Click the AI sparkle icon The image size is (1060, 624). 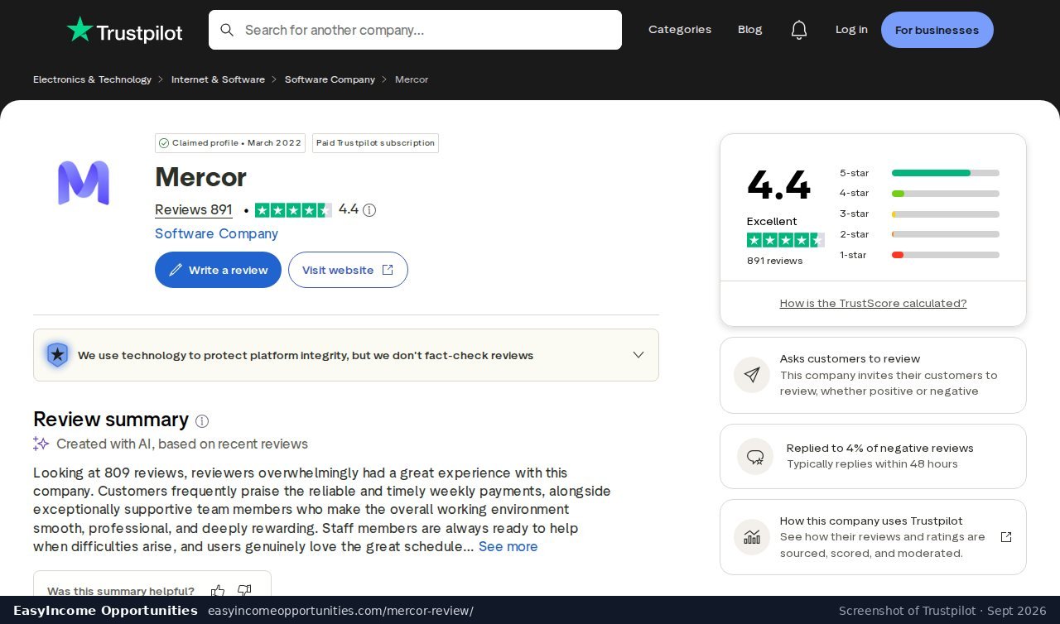(x=41, y=444)
